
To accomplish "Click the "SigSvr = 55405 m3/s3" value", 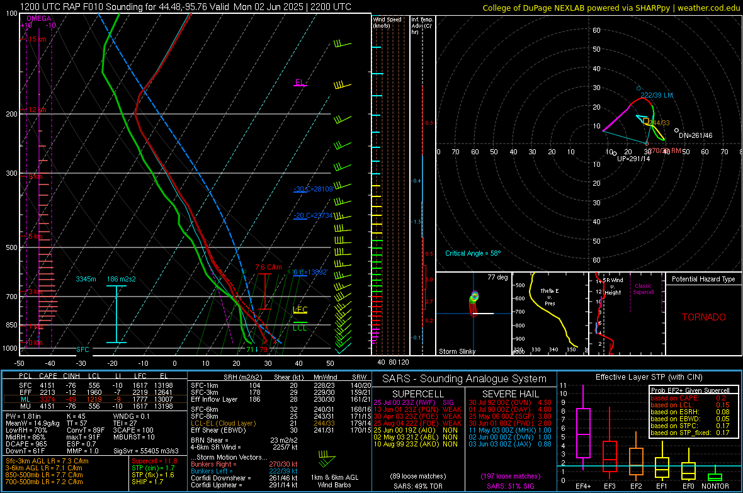I will pos(146,451).
